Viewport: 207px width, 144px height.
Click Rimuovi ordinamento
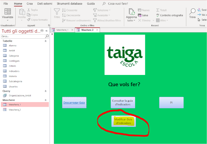(x=77, y=20)
